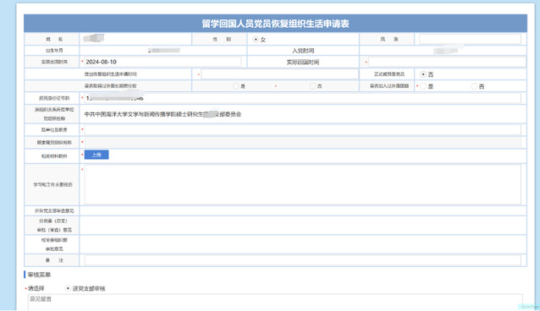Screen dimensions: 540x311
Task: Focus the 民族 input field
Action: click(470, 39)
